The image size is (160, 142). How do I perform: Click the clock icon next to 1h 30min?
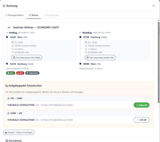coord(86,49)
